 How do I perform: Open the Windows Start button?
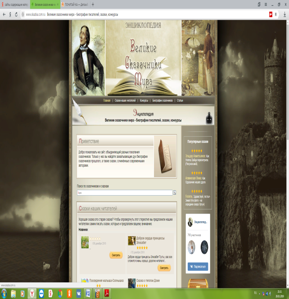coord(4,294)
